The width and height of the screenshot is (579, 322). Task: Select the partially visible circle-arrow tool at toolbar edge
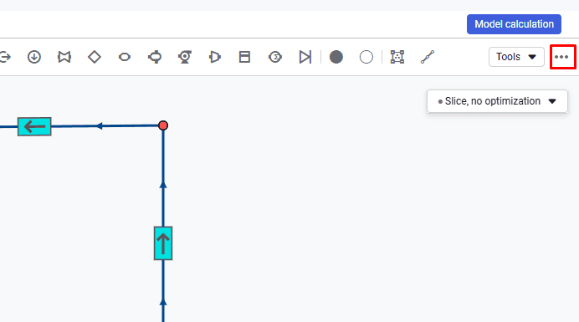click(5, 57)
